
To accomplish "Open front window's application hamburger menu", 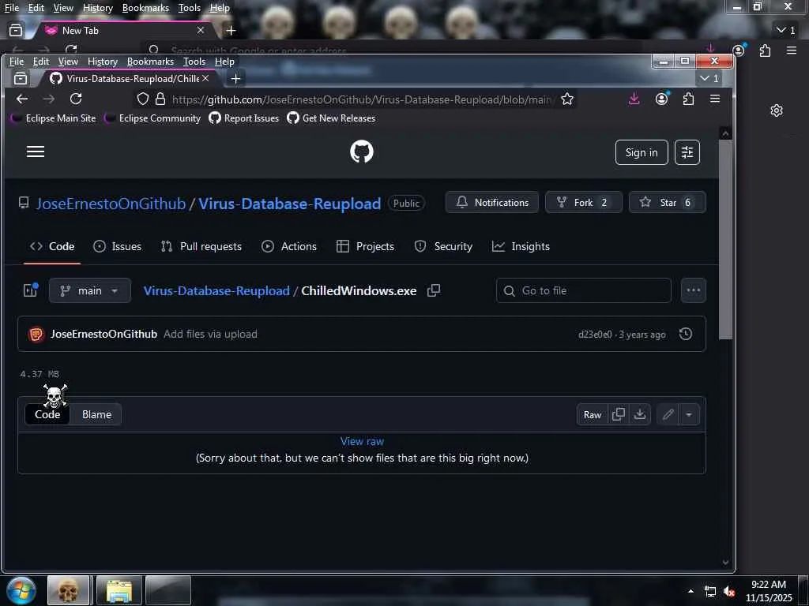I will tap(714, 99).
